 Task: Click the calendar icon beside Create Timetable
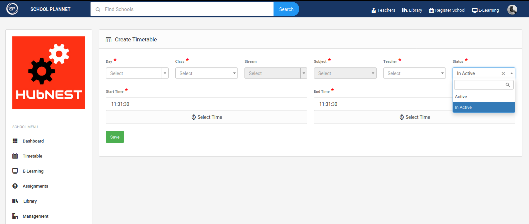click(109, 39)
